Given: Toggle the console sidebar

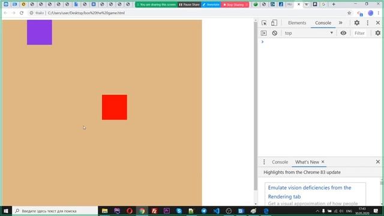Looking at the screenshot, I should (x=264, y=33).
